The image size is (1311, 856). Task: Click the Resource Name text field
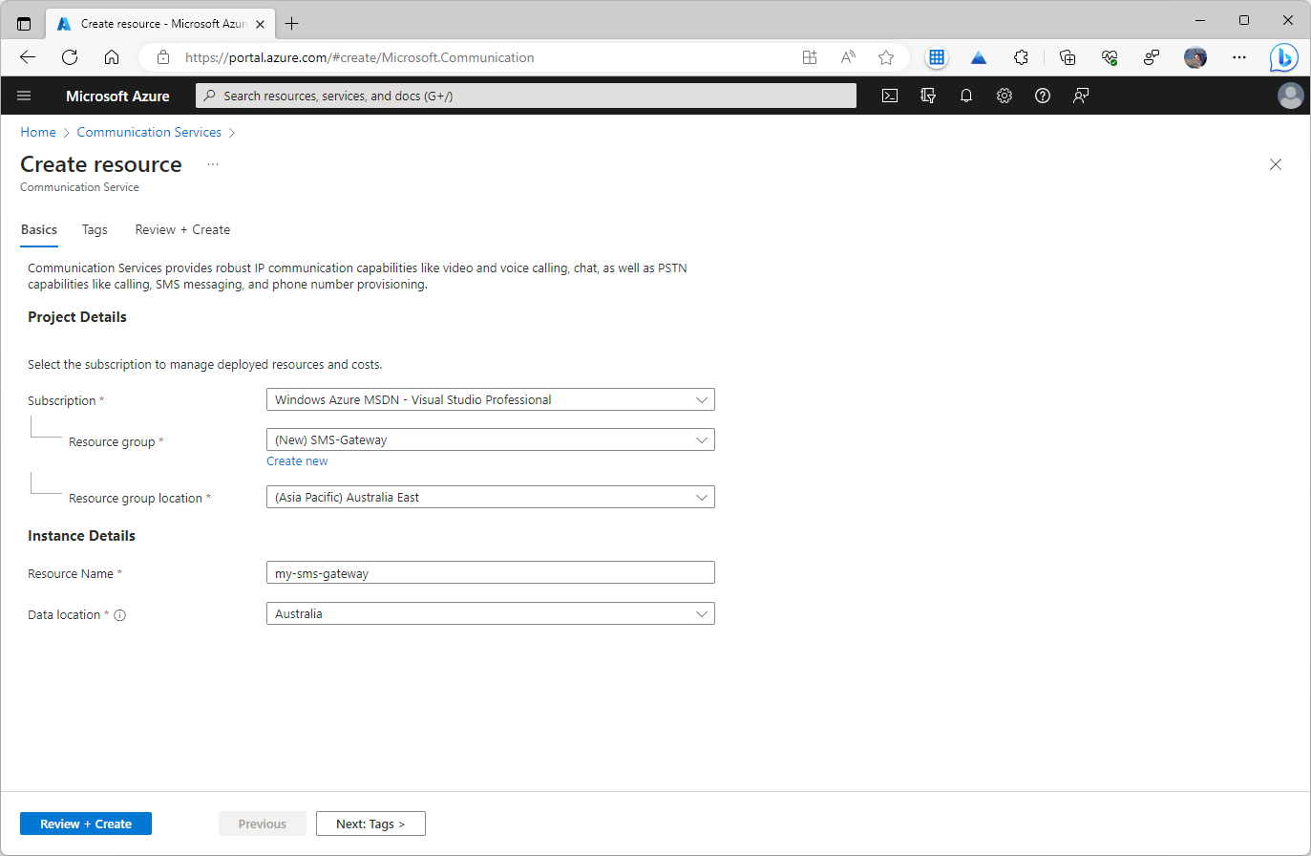tap(490, 573)
